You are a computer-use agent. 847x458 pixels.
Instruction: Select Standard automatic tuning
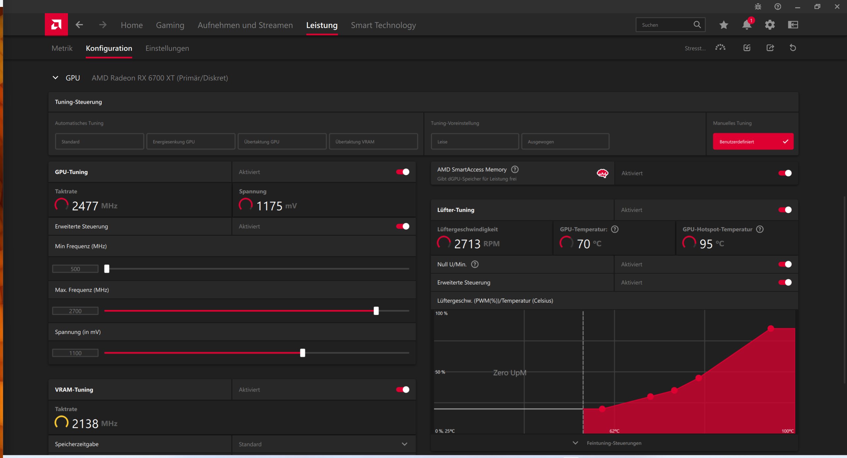coord(100,141)
